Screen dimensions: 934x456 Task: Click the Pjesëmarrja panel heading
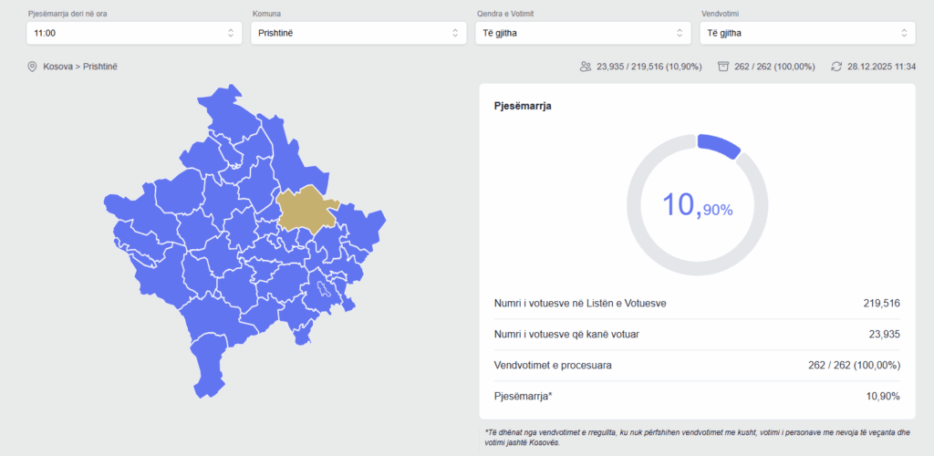[x=522, y=106]
